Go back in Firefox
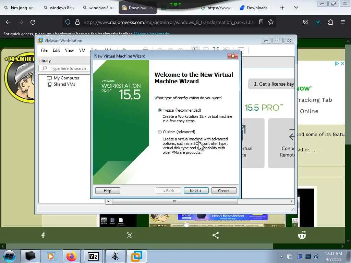The image size is (351, 263). click(8, 22)
